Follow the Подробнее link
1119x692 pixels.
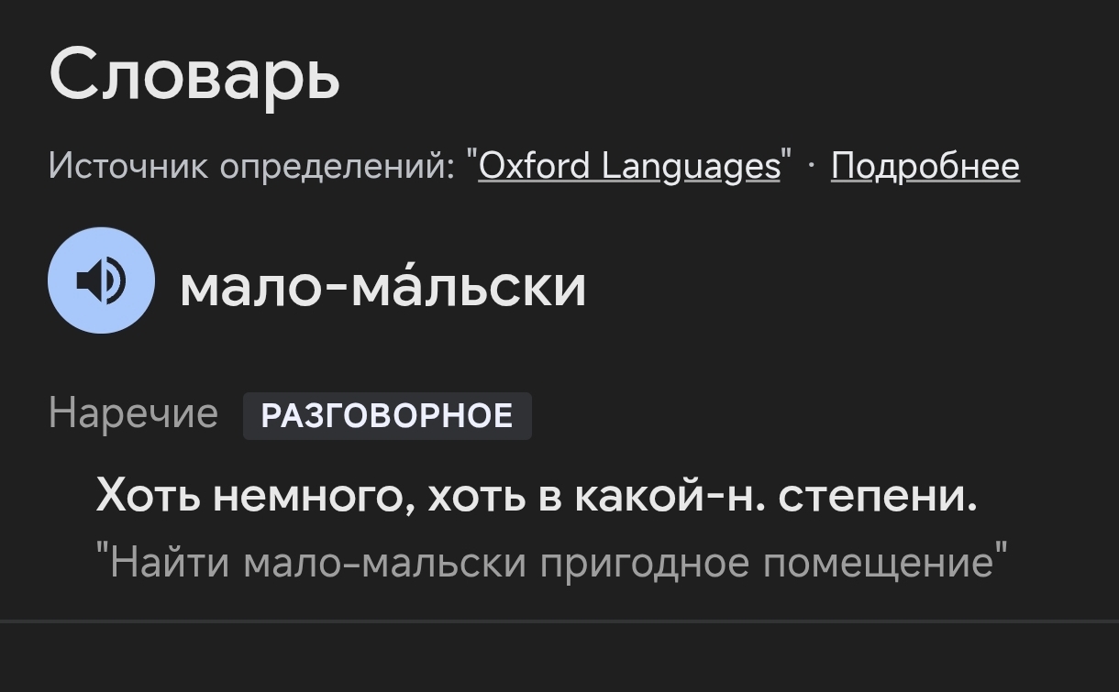click(x=925, y=166)
